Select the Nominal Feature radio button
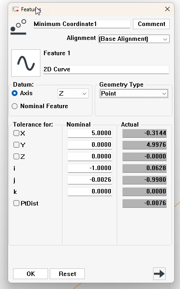 (x=14, y=106)
